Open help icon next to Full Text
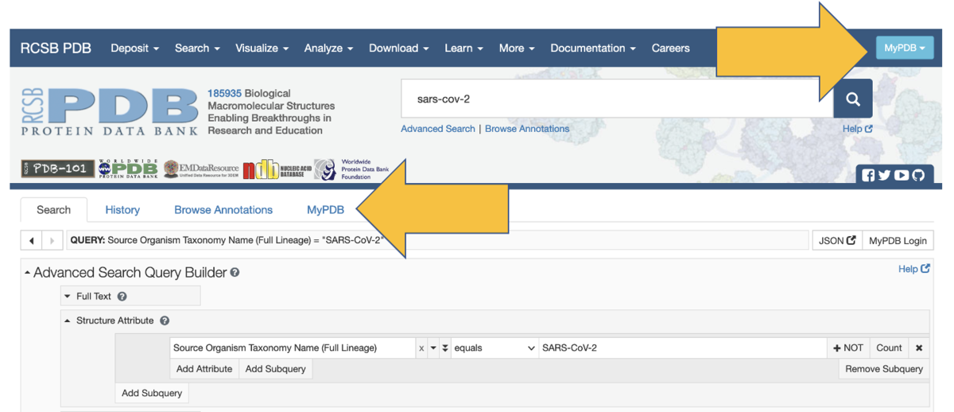This screenshot has height=412, width=954. [122, 296]
